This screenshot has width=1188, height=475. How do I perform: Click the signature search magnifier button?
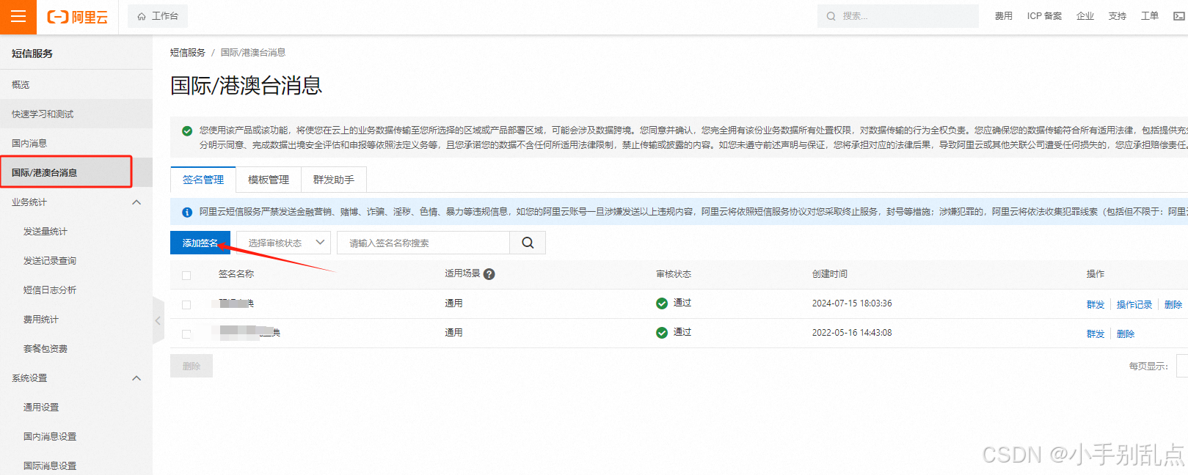528,243
